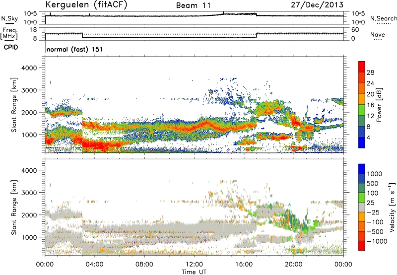
Task: Click the '60' Nave axis tick
Action: (355, 30)
